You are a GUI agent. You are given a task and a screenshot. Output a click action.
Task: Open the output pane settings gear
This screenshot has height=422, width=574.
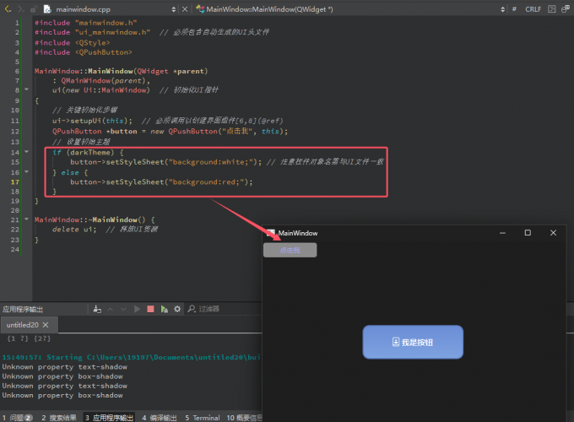click(x=177, y=309)
